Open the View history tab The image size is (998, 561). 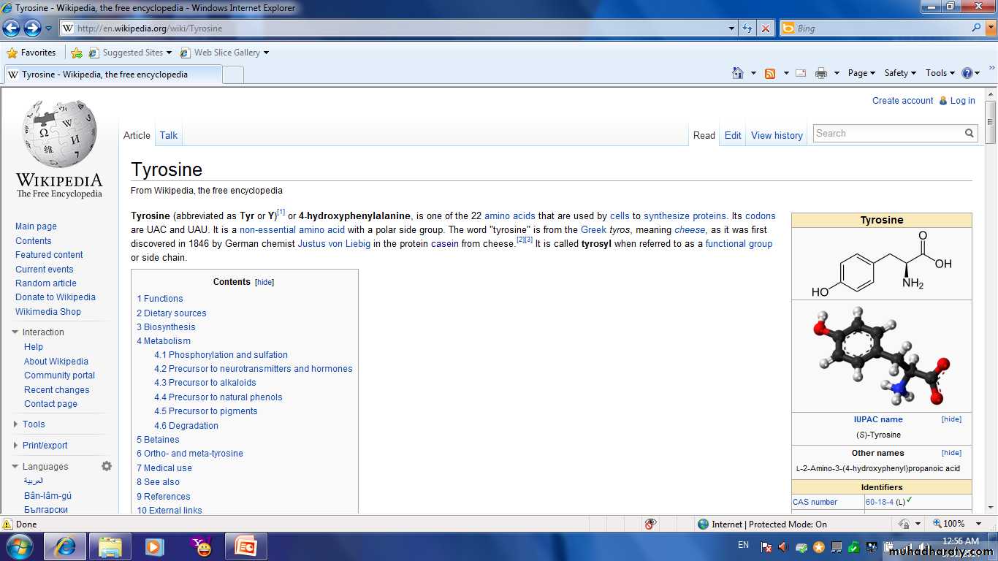[x=777, y=135]
